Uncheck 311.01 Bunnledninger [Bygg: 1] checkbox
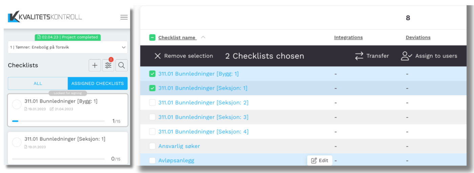 tap(152, 74)
